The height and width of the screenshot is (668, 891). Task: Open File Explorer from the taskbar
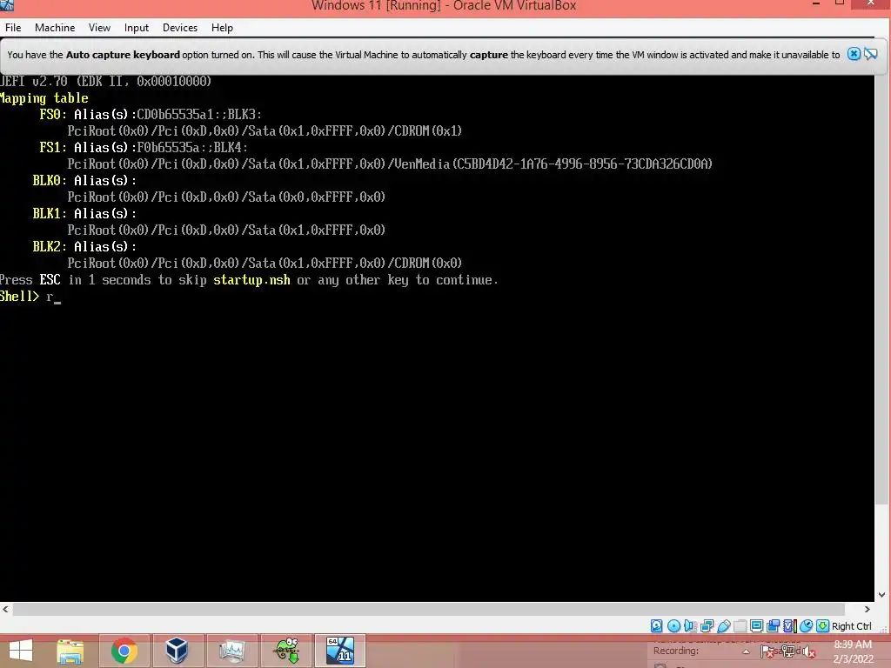[x=70, y=651]
